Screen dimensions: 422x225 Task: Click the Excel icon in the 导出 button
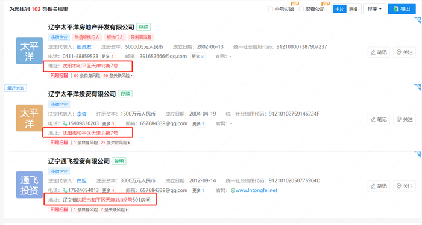pyautogui.click(x=396, y=9)
